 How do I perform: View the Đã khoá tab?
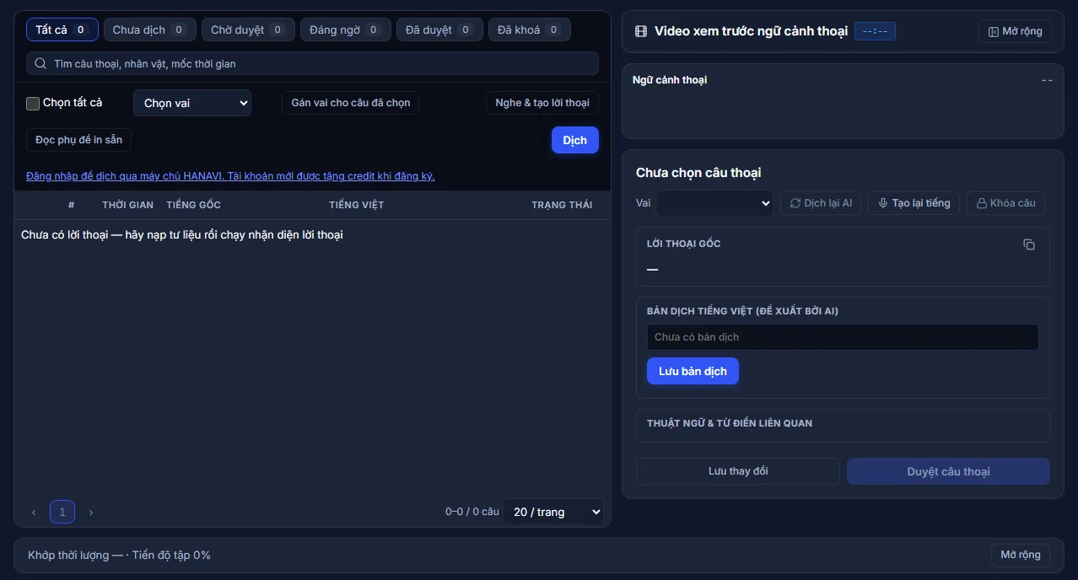pyautogui.click(x=530, y=30)
